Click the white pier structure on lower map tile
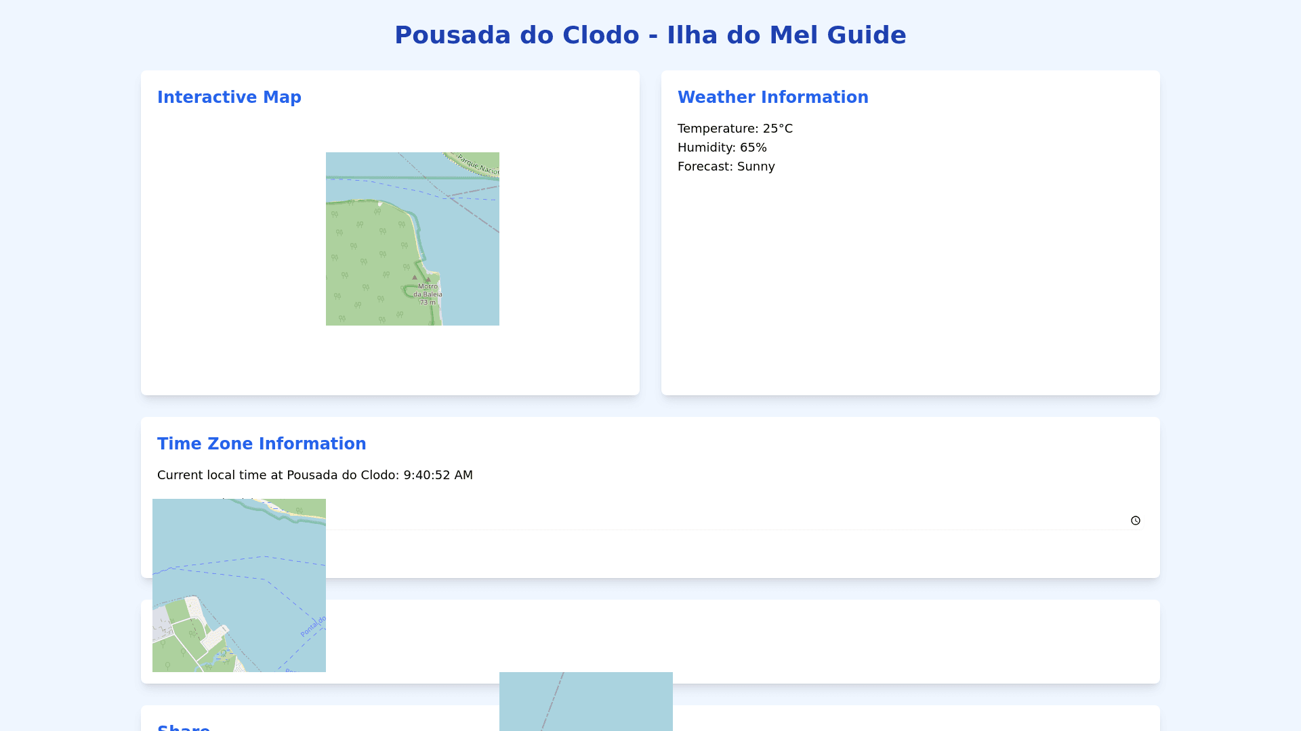Screen dimensions: 1301x731 coord(215,638)
